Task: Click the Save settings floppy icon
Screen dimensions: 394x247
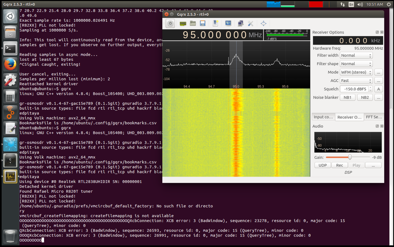Action: pyautogui.click(x=203, y=23)
